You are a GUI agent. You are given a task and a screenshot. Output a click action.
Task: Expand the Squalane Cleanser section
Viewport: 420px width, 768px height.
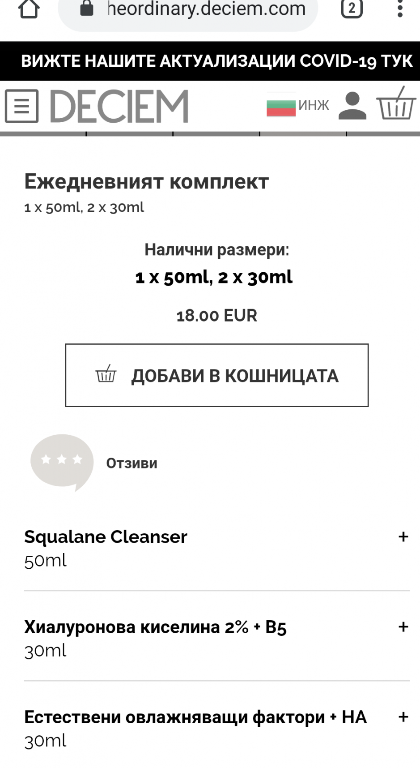pos(403,536)
